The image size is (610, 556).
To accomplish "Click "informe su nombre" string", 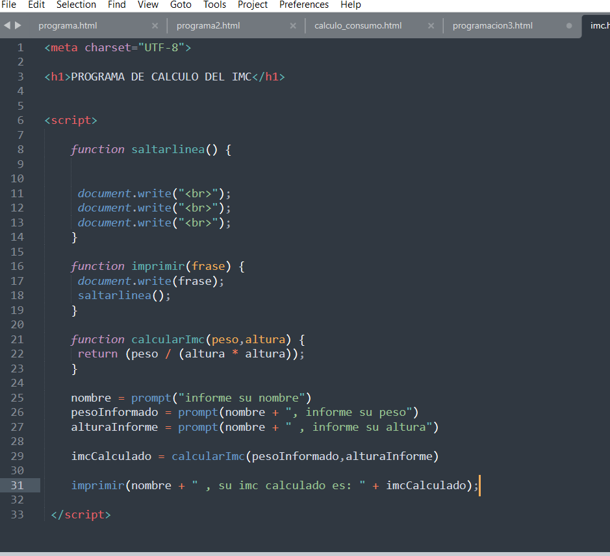I will (242, 398).
